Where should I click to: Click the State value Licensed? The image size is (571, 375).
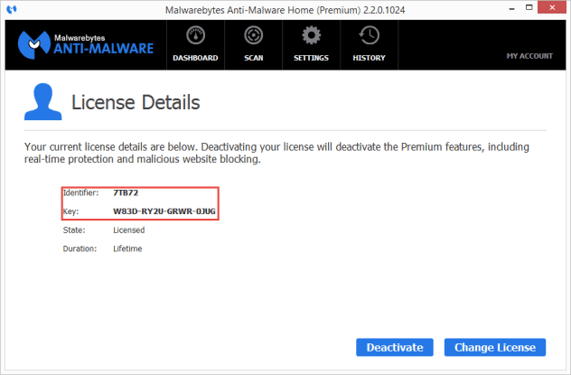click(129, 230)
